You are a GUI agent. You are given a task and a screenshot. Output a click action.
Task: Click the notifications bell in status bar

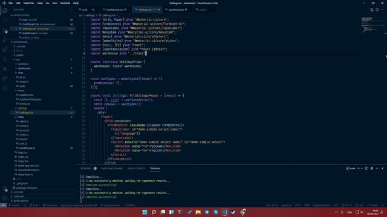(x=383, y=205)
